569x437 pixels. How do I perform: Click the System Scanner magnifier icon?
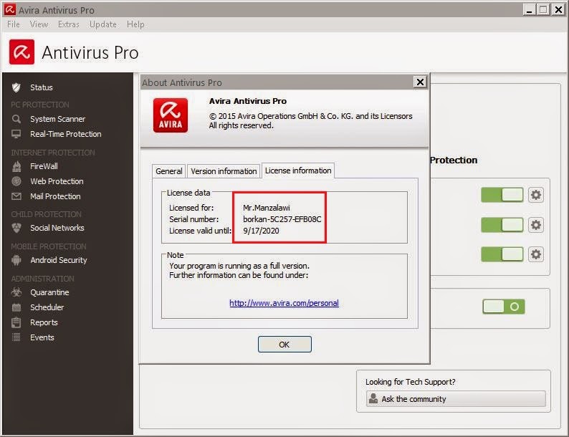pyautogui.click(x=16, y=119)
